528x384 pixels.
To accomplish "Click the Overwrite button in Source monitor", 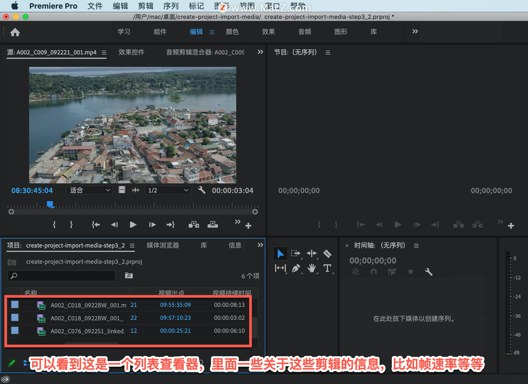I will point(213,225).
